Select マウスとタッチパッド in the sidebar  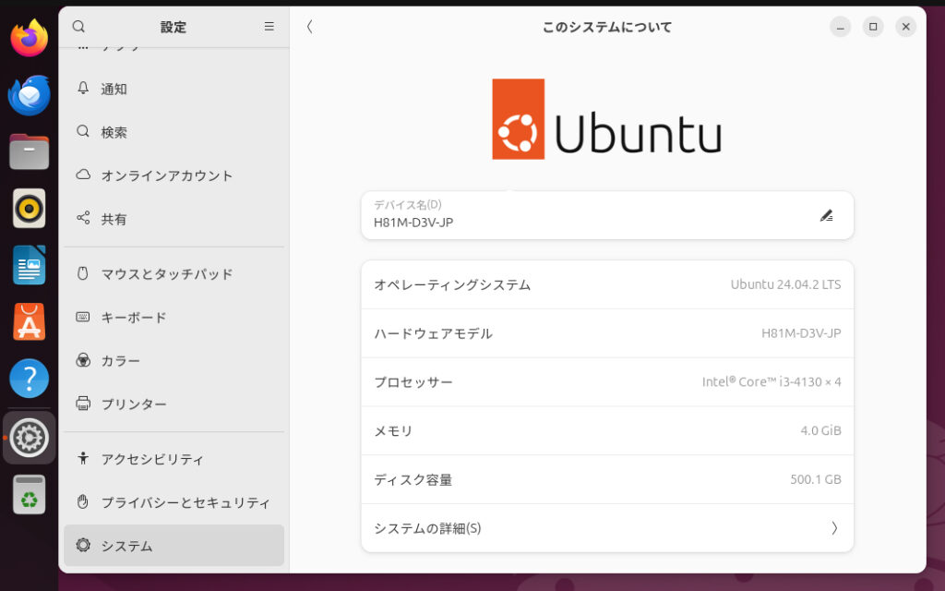point(173,273)
